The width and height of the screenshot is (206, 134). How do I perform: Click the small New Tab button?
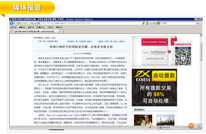[x=62, y=31]
